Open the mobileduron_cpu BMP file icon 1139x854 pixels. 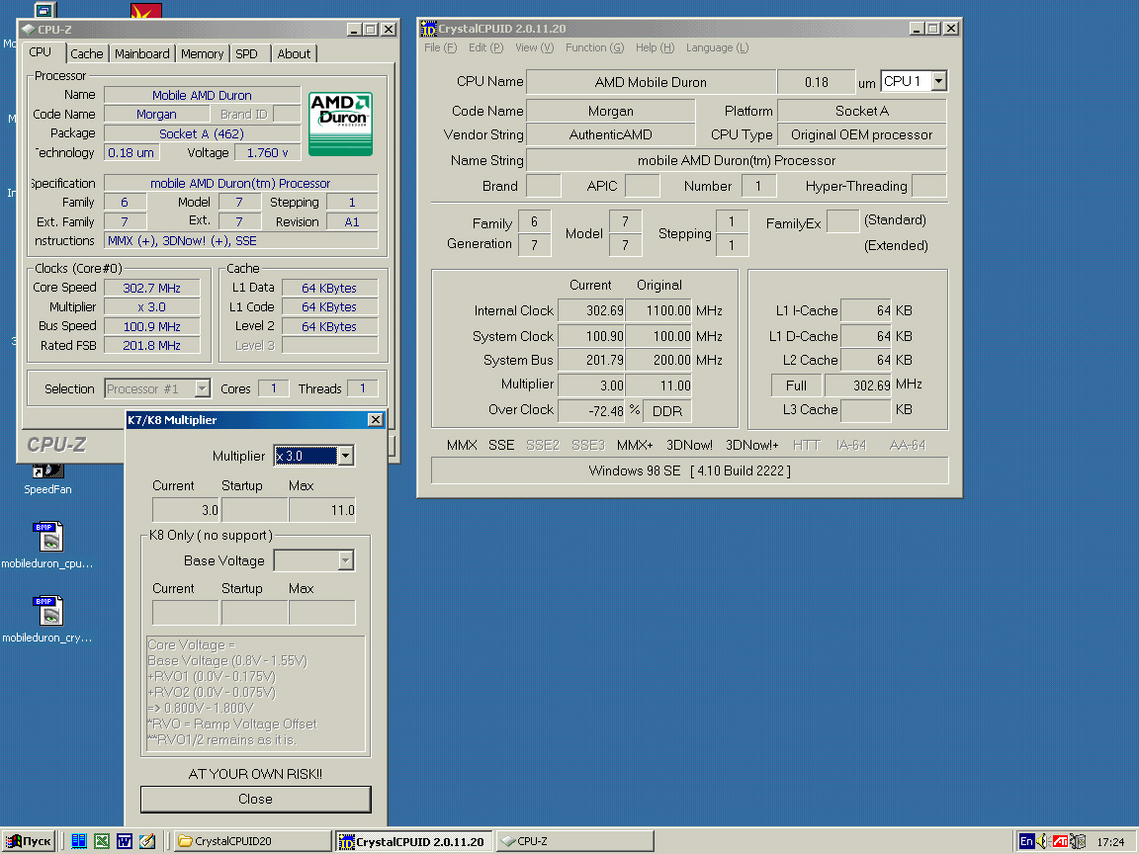(x=47, y=539)
